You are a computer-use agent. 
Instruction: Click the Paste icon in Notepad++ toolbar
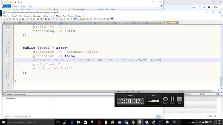(x=34, y=19)
